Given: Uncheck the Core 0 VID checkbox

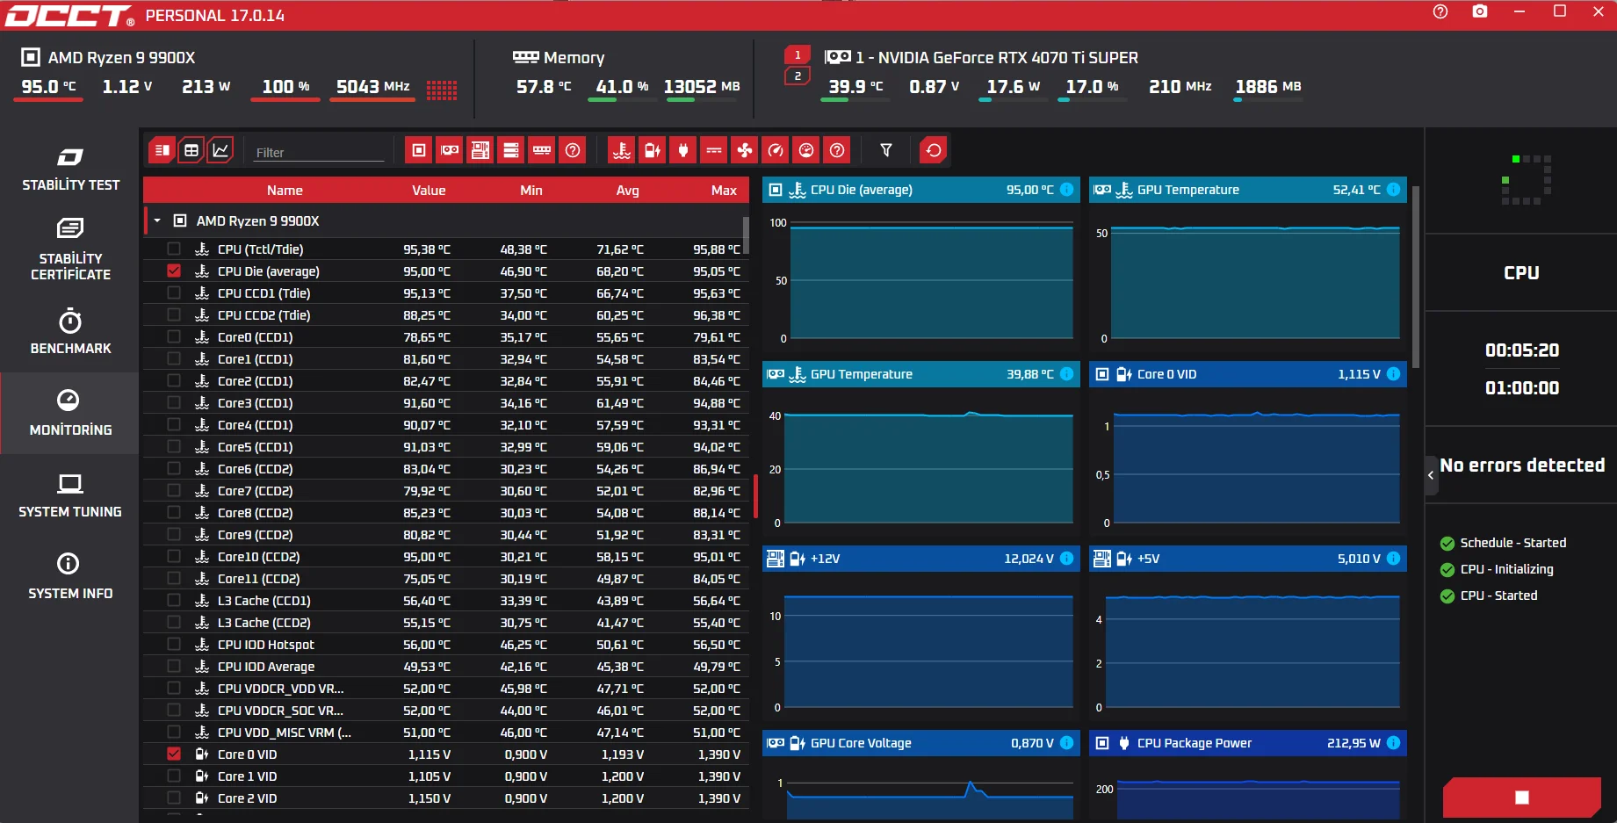Looking at the screenshot, I should point(174,754).
